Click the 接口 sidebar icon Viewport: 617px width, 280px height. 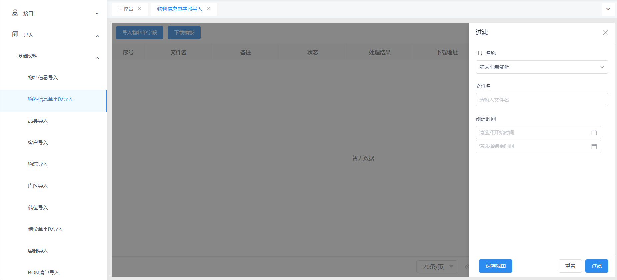15,13
